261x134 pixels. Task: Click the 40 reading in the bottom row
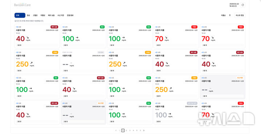[x=20, y=115]
